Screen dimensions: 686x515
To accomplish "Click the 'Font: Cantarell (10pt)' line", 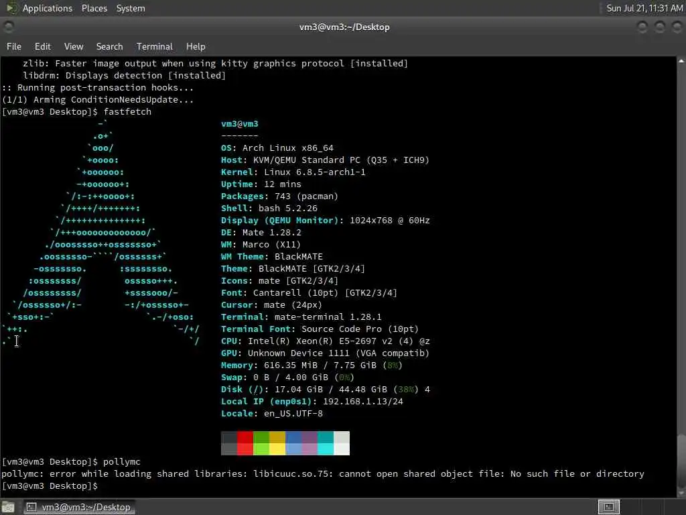I will click(x=309, y=292).
